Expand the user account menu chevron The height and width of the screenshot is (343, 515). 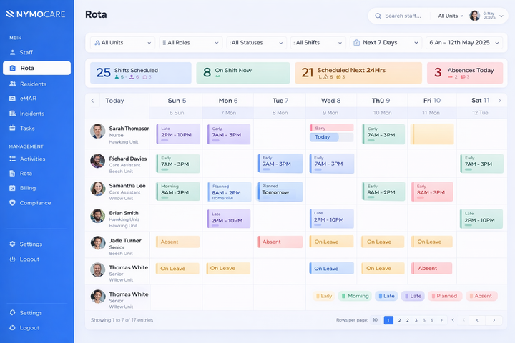click(501, 16)
